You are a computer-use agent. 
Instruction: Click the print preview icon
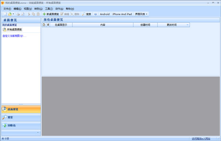(23, 14)
